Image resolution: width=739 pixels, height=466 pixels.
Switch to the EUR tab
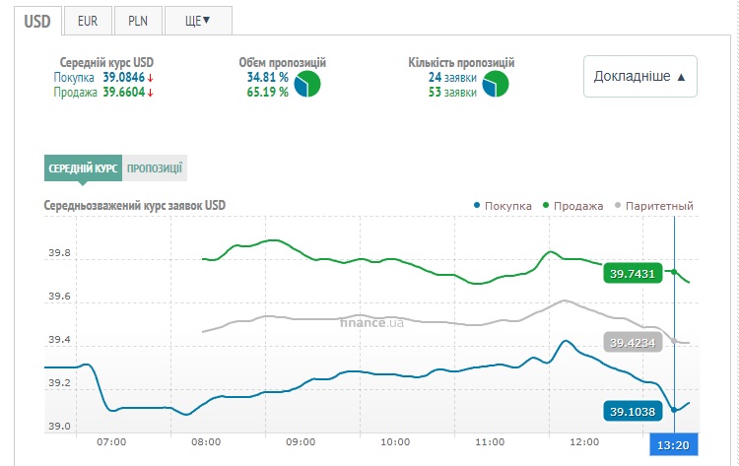click(87, 19)
